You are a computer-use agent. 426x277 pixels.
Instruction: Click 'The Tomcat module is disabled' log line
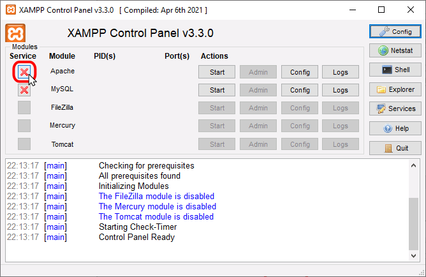[x=156, y=216]
